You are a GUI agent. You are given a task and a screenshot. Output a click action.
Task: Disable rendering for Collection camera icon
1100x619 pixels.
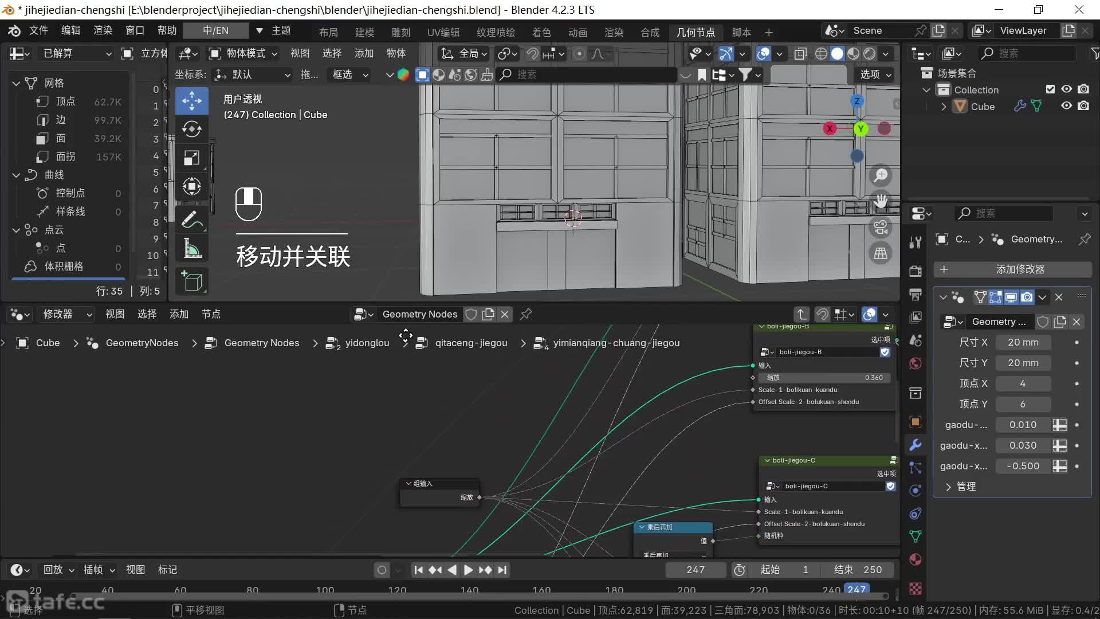pos(1083,89)
